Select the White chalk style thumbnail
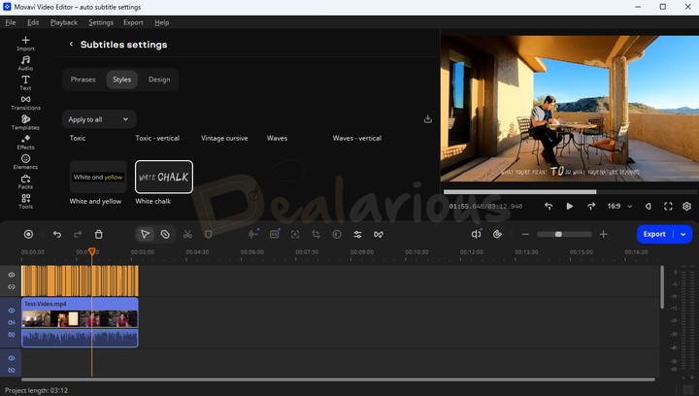 coord(164,177)
